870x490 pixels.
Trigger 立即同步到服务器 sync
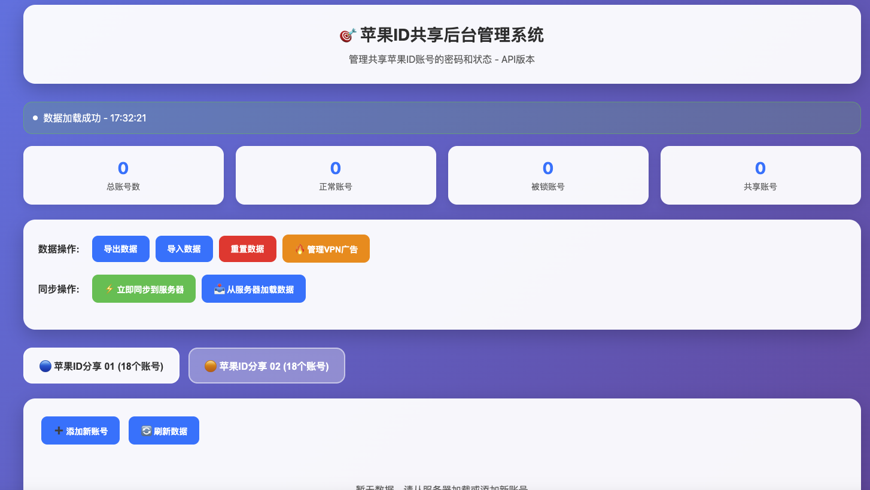click(x=144, y=288)
